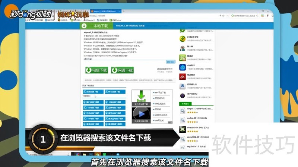Click the 江苏电信下载5 download link
Image resolution: width=298 pixels, height=167 pixels.
93,113
